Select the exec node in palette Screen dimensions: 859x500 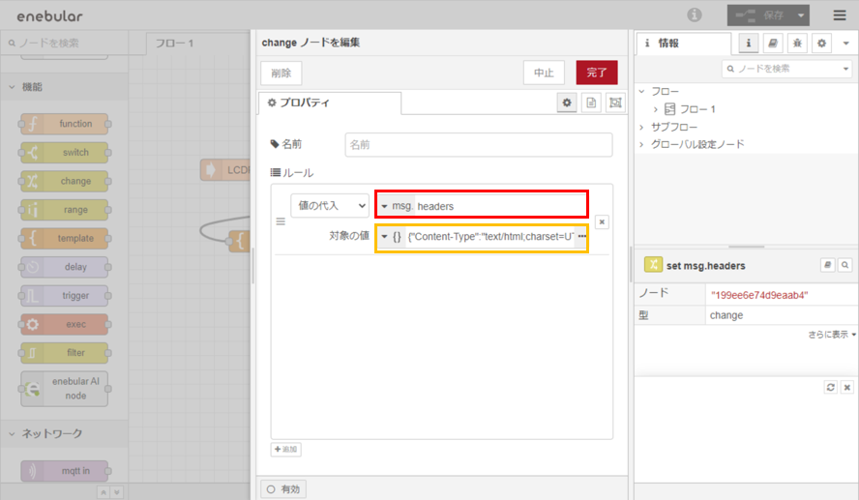click(x=65, y=324)
